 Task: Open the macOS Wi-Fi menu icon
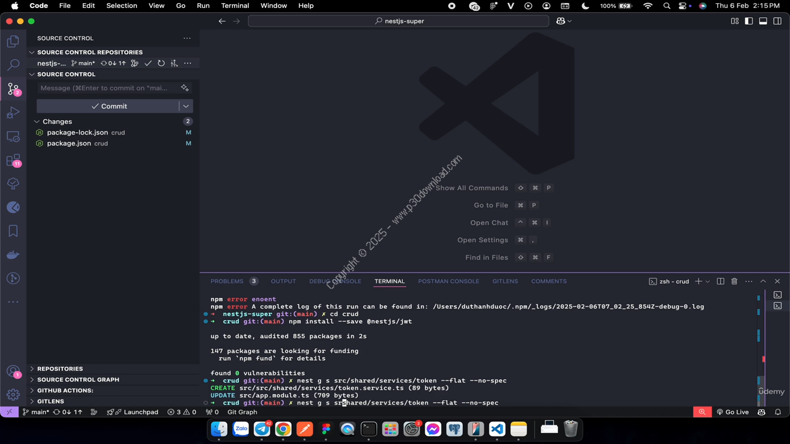click(647, 6)
